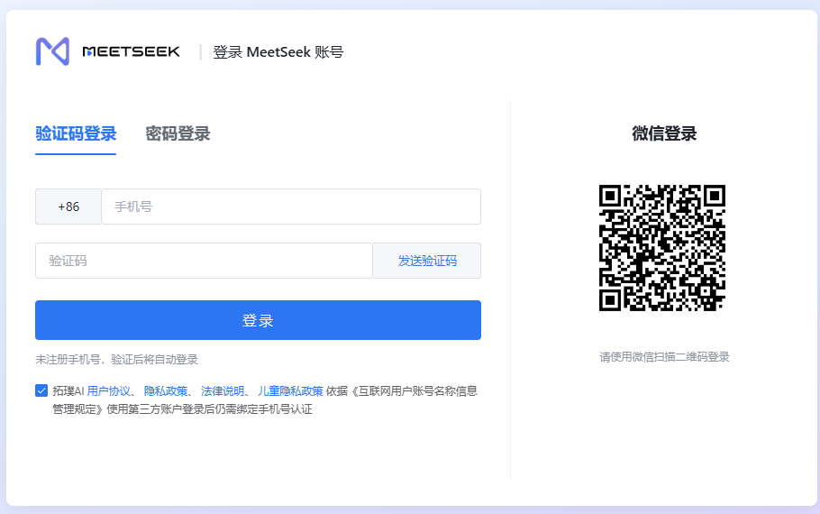Switch to 验证码登录 tab
The height and width of the screenshot is (514, 820).
[76, 133]
